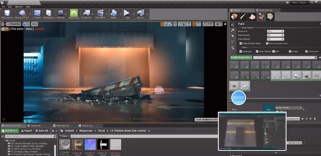Expand the Filters dropdown in Content Browser
The height and width of the screenshot is (156, 321).
tap(64, 136)
